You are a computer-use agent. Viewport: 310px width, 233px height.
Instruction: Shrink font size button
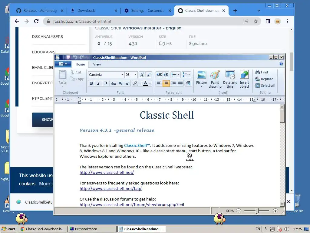[149, 75]
